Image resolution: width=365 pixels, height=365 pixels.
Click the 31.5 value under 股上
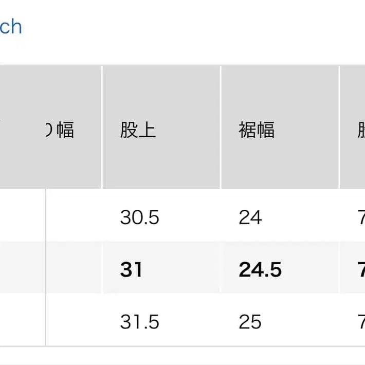tap(140, 321)
